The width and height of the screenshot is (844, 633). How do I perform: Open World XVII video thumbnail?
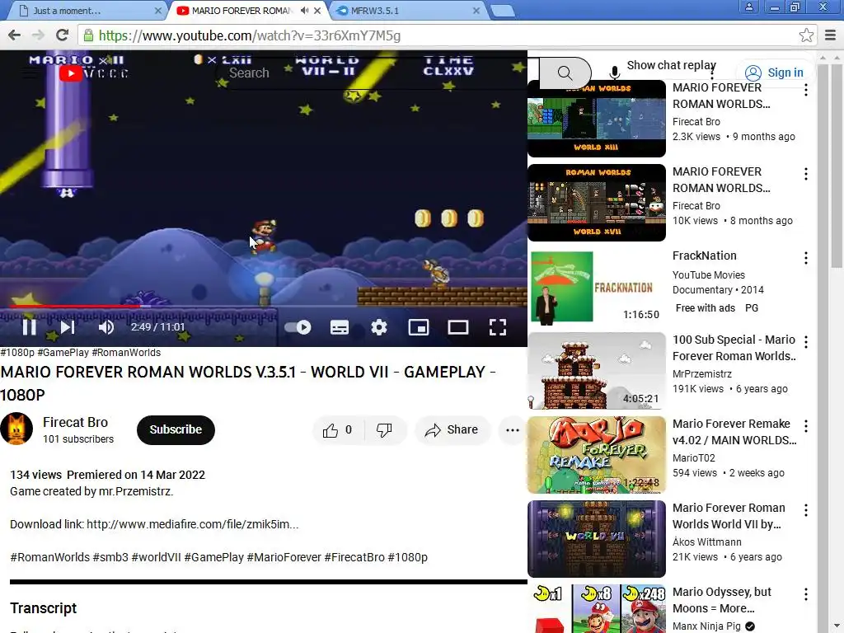[597, 203]
